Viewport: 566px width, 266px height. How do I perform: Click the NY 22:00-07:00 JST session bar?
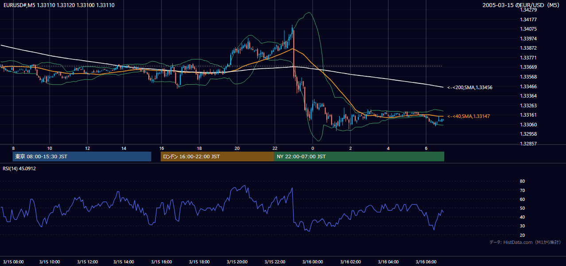coord(359,156)
